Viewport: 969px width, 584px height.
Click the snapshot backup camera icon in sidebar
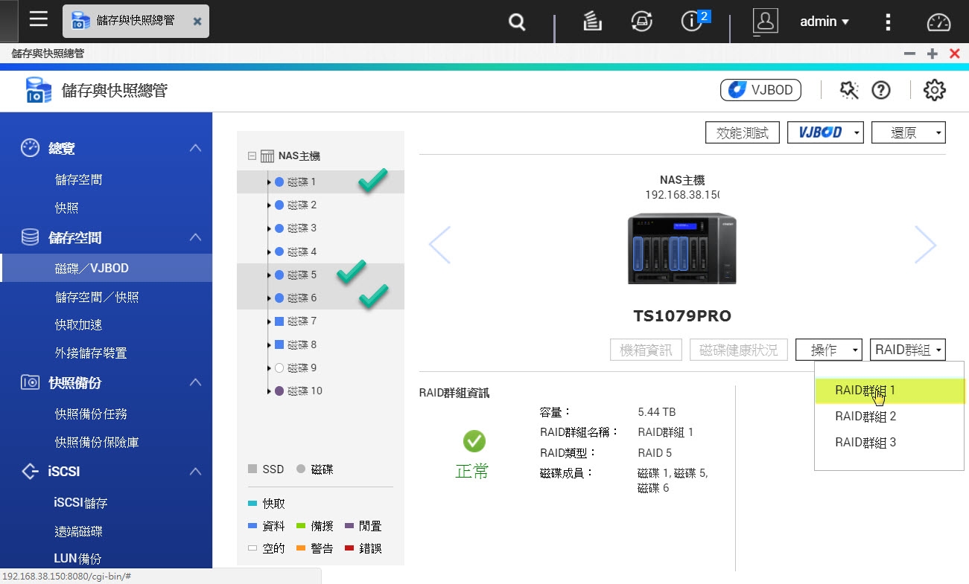[x=30, y=382]
